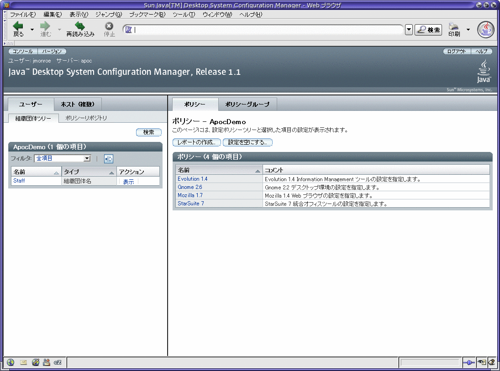Open the cZ chat icon in status bar

(x=58, y=362)
